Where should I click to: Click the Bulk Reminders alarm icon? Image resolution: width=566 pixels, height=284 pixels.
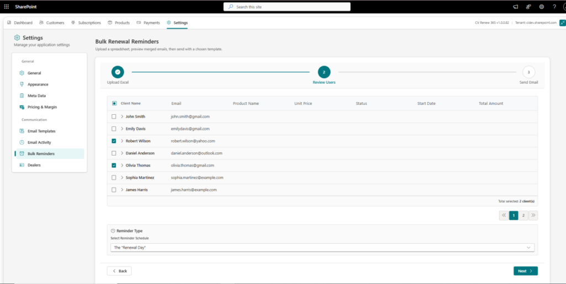[x=22, y=154]
